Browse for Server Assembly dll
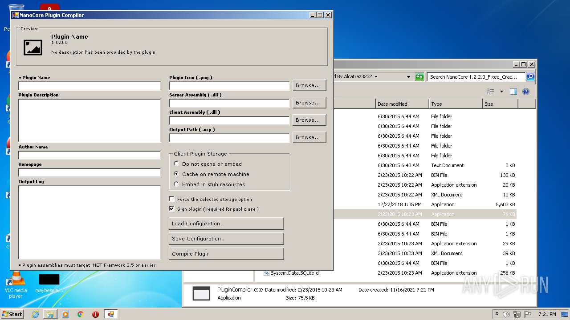 [309, 103]
